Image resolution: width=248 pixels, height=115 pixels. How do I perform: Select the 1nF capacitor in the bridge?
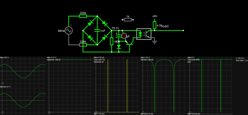97,30
